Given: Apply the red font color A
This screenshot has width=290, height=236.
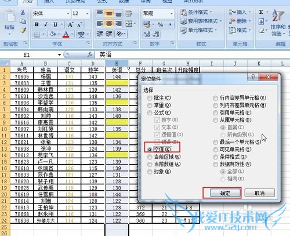Looking at the screenshot, I should pos(66,34).
